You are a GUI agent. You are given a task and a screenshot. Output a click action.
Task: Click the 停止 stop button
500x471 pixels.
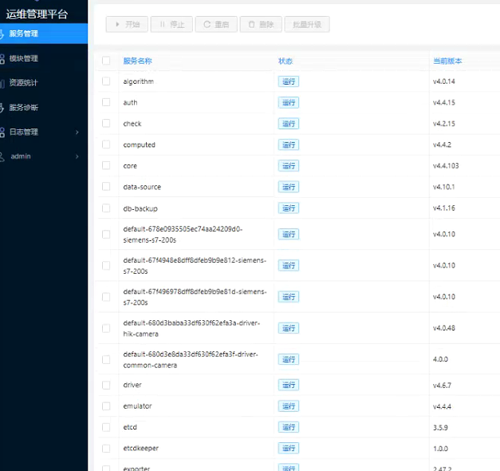pyautogui.click(x=171, y=24)
